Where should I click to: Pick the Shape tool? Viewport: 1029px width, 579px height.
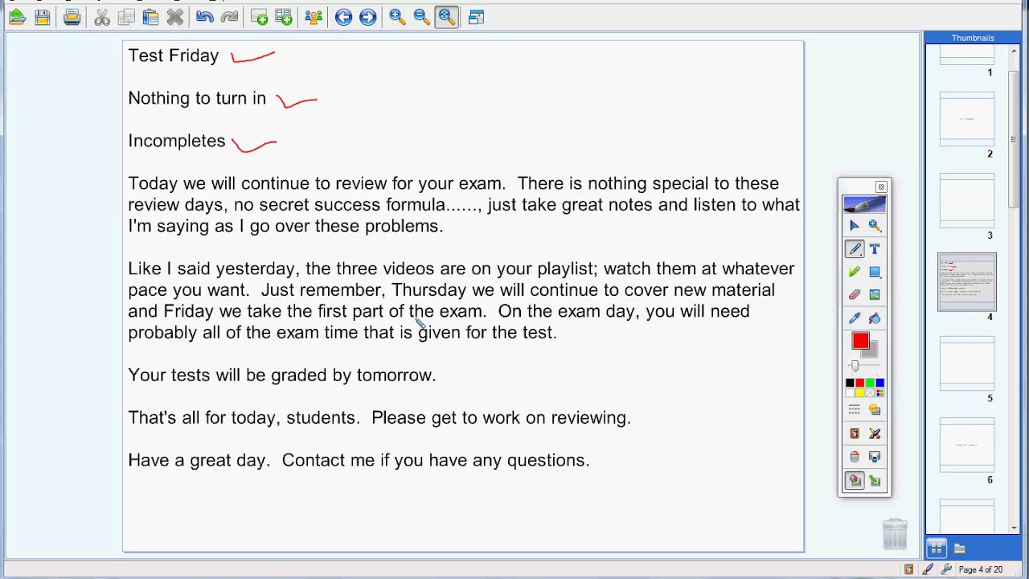point(875,272)
